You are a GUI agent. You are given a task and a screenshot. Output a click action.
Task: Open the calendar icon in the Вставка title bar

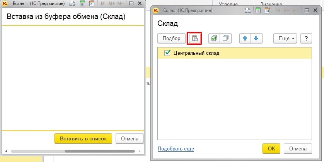[x=92, y=3]
